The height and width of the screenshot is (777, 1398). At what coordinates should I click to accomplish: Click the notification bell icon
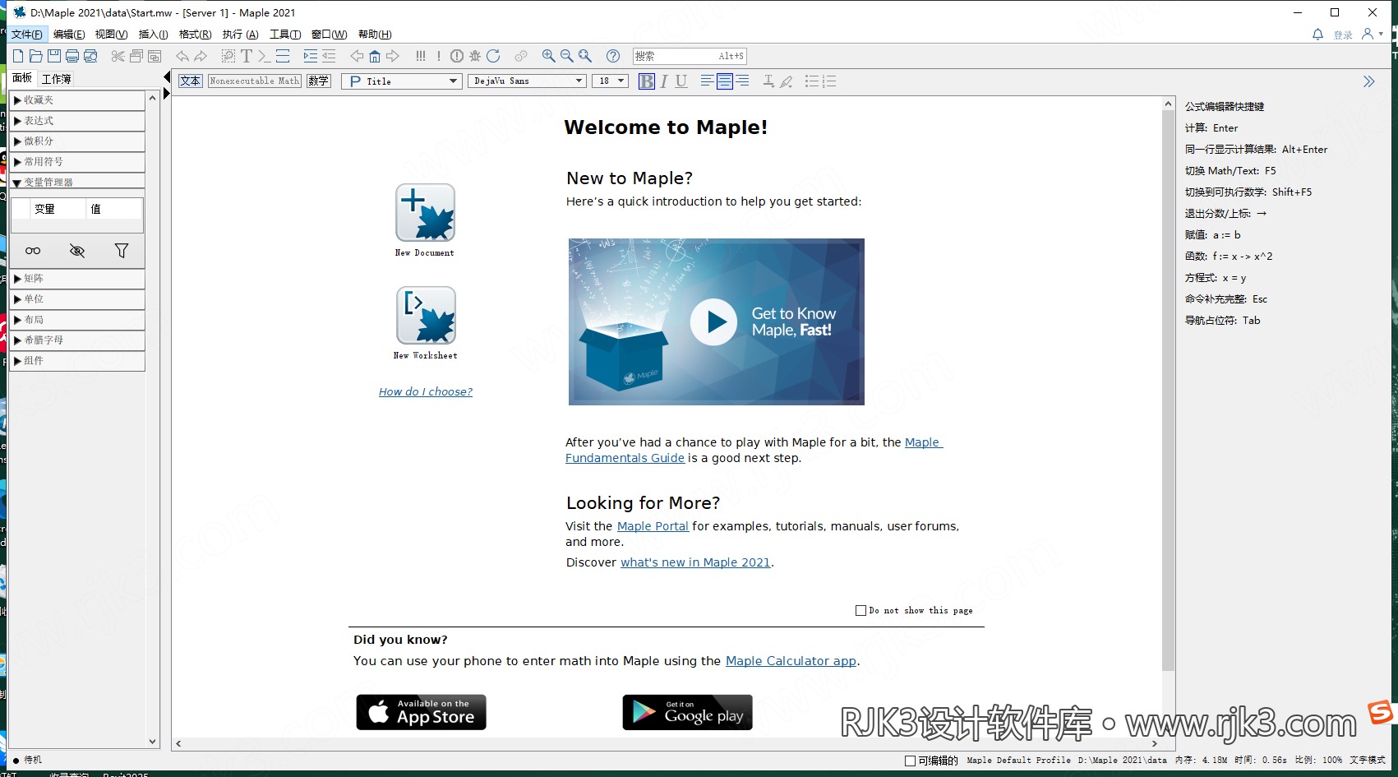(1317, 35)
